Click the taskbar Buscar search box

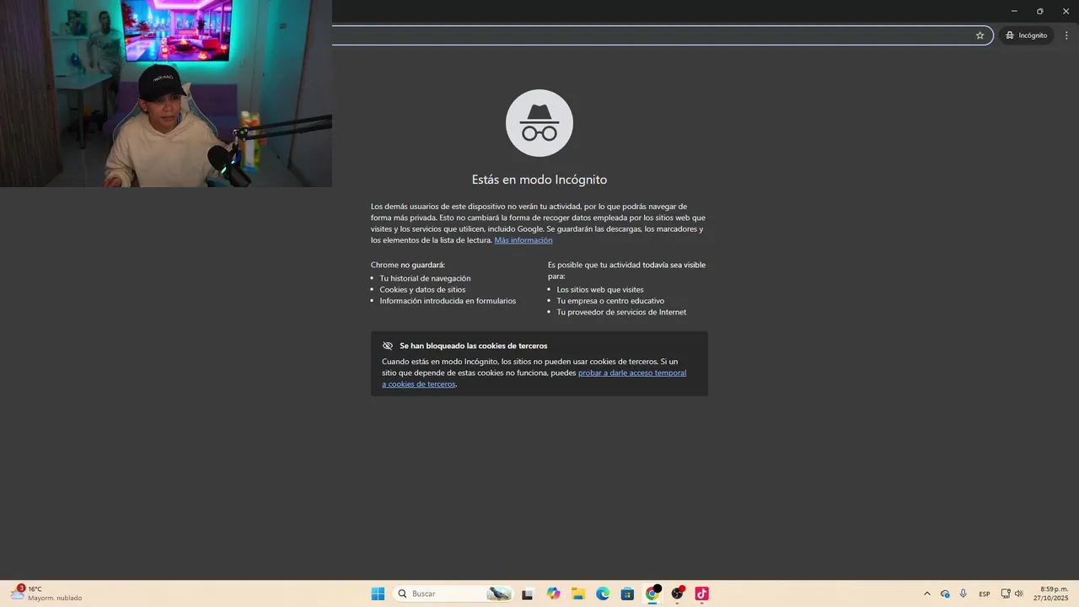coord(454,594)
